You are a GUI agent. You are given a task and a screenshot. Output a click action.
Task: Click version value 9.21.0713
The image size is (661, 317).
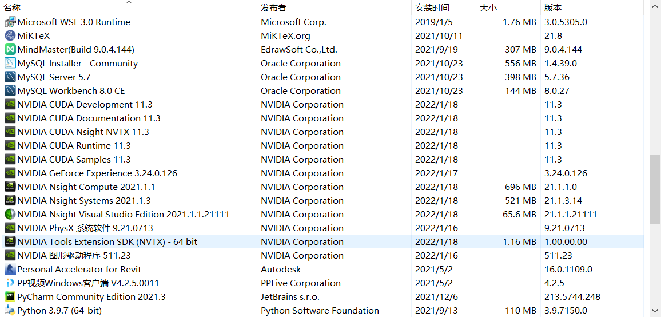[x=564, y=228]
